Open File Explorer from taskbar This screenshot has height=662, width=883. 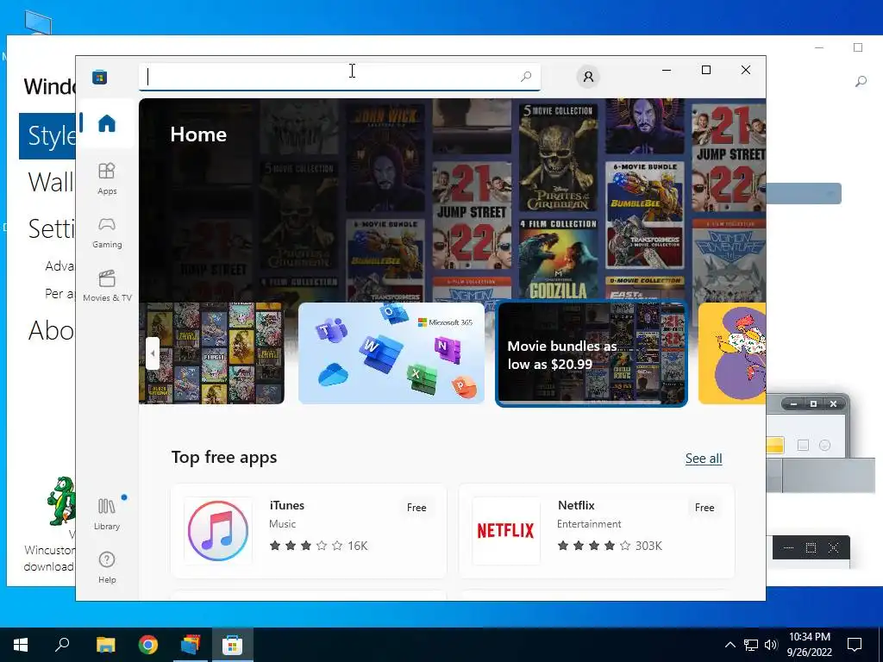105,644
